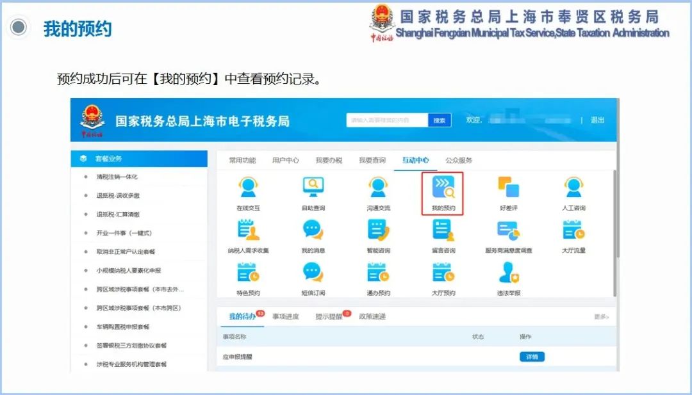Open the 在线交互 icon

tap(248, 188)
